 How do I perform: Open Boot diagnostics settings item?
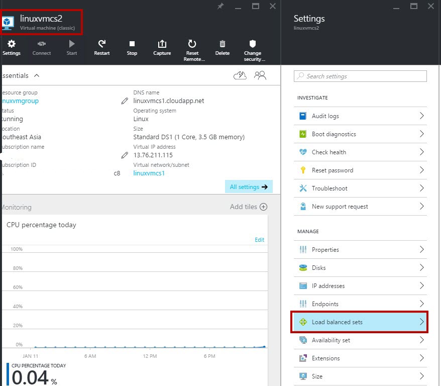click(360, 134)
